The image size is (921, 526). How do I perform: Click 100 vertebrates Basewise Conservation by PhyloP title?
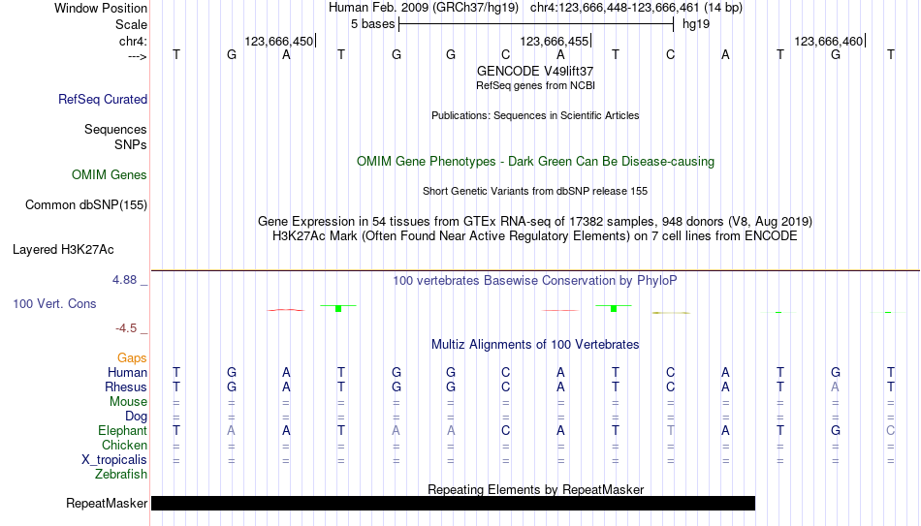pos(535,281)
